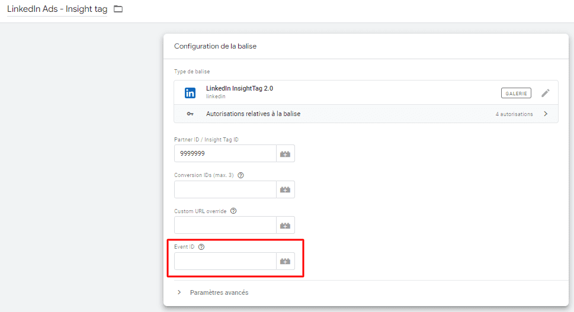
Task: Click into the Partner ID / Insight Tag ID field
Action: 225,153
